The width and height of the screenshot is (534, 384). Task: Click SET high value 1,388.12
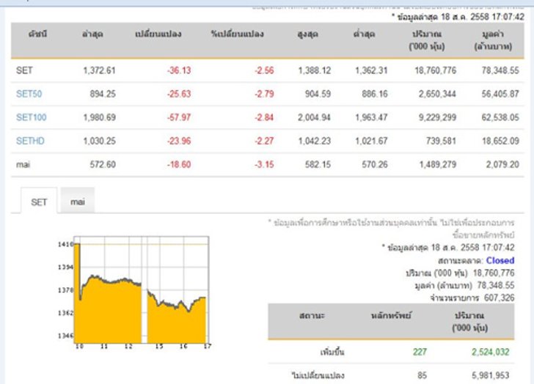[315, 70]
